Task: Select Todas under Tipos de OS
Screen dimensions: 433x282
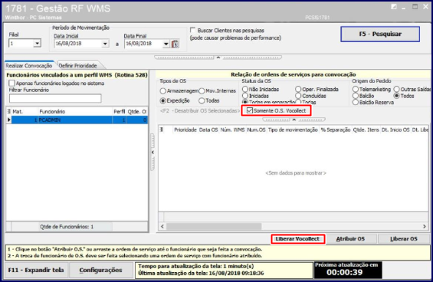Action: coord(202,100)
